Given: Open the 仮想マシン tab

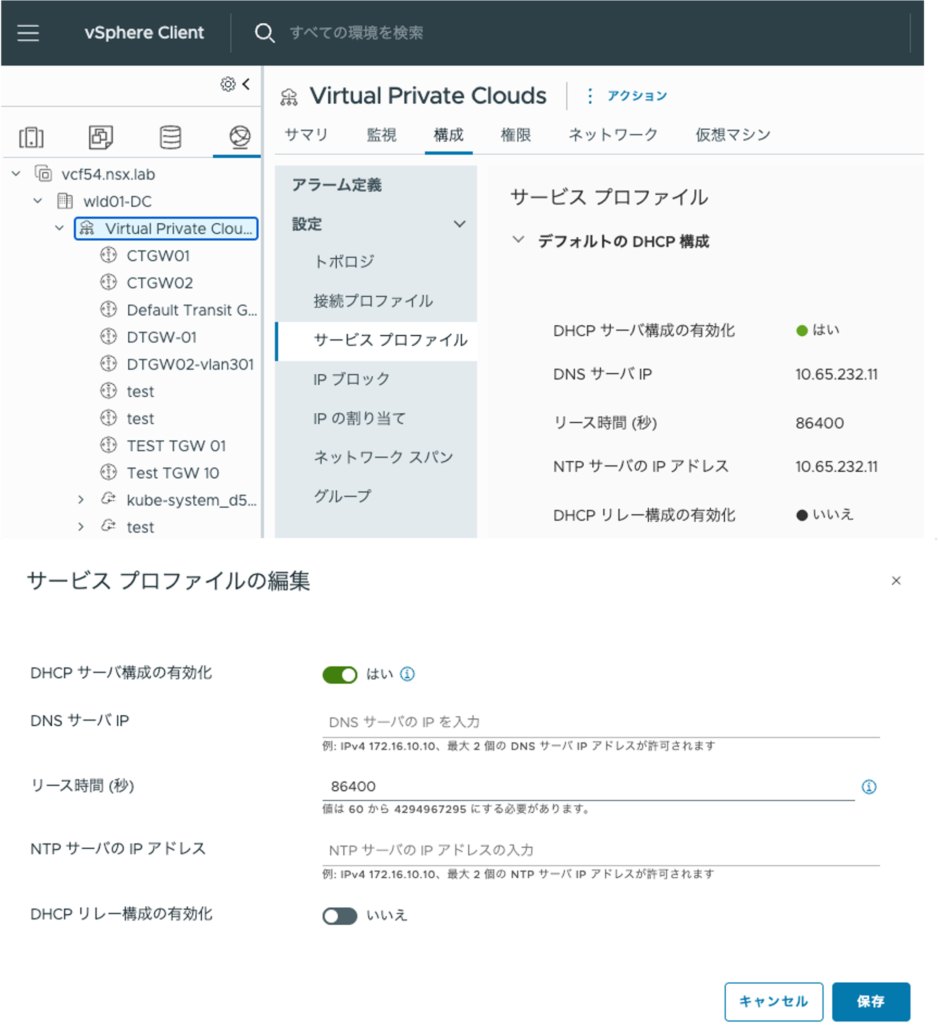Looking at the screenshot, I should pos(733,135).
